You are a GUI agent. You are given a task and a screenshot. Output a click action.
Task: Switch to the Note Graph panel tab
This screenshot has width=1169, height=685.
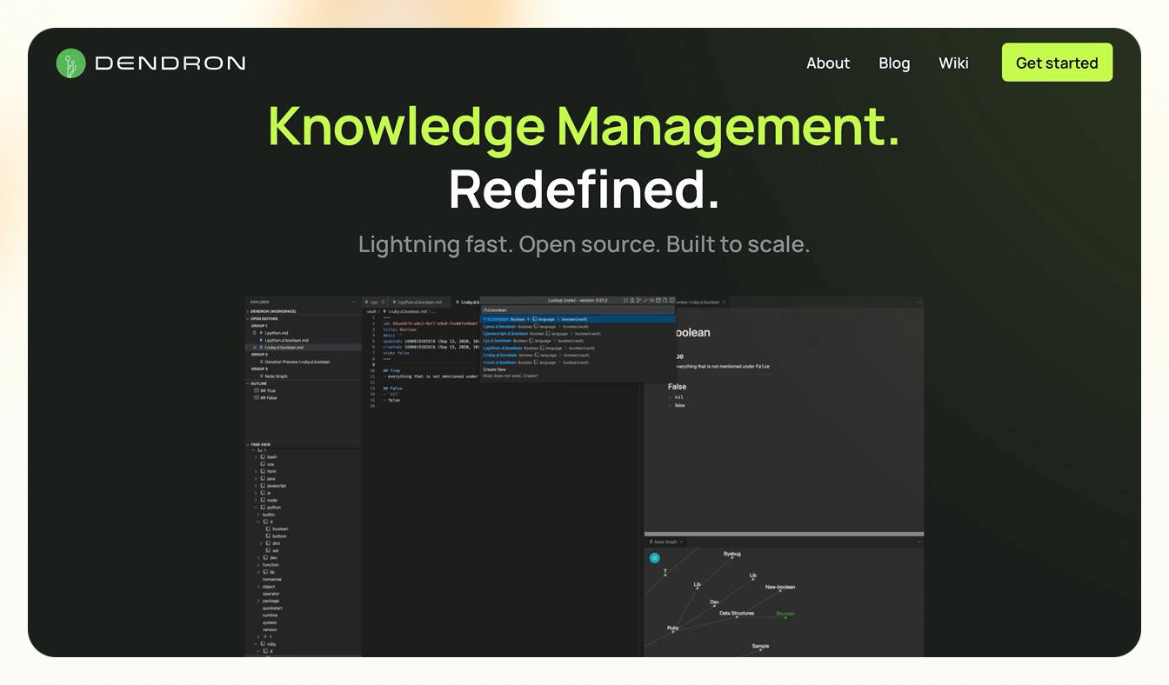click(665, 542)
